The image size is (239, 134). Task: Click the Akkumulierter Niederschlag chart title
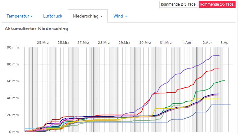[x=36, y=29]
